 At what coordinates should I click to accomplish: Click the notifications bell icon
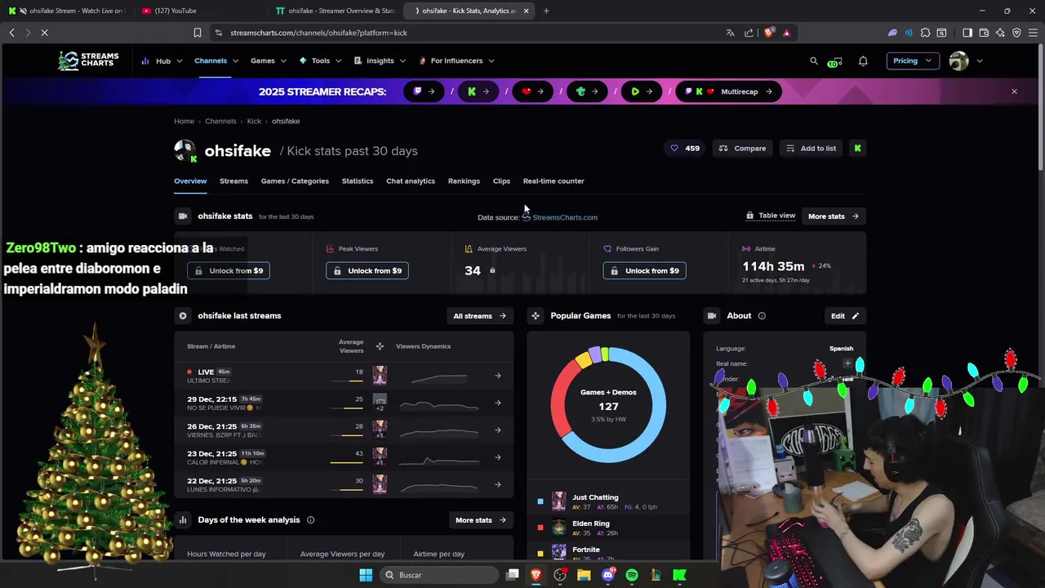pos(863,61)
